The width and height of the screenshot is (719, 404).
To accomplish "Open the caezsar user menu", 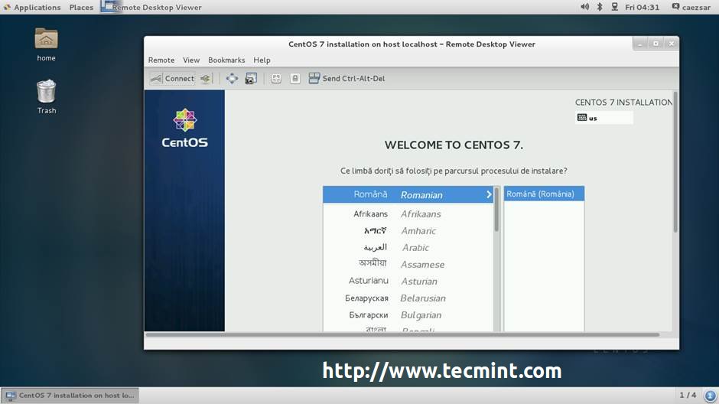I will tap(691, 8).
